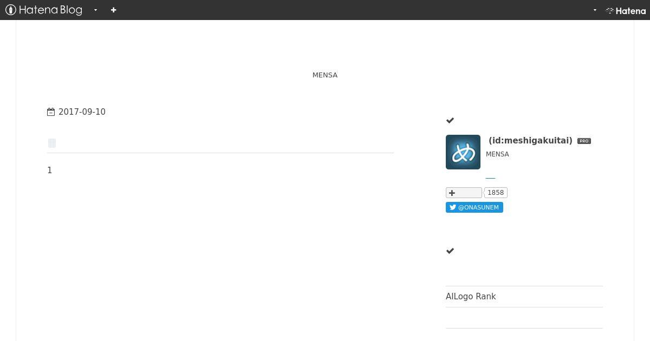Subscribe using the plus reader button

coord(464,193)
